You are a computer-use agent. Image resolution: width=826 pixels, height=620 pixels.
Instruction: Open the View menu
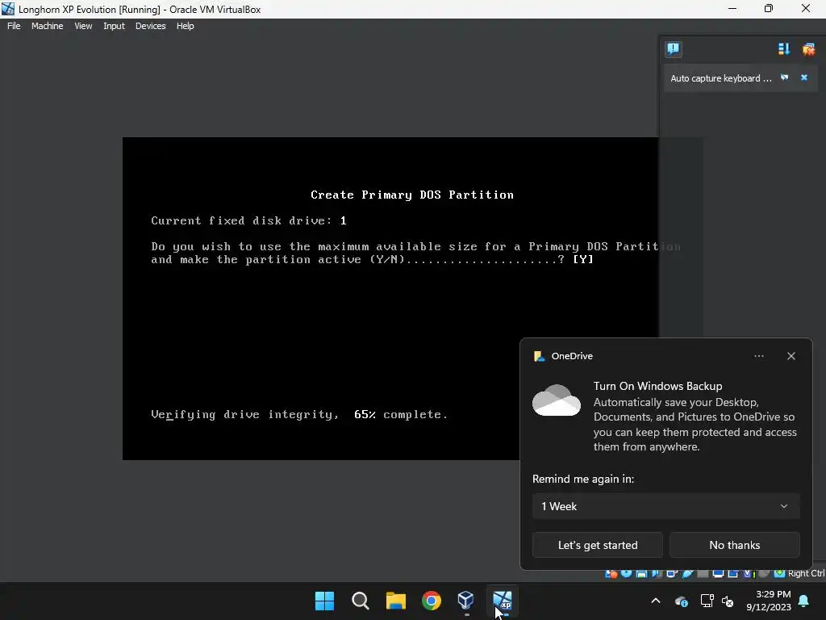coord(83,26)
